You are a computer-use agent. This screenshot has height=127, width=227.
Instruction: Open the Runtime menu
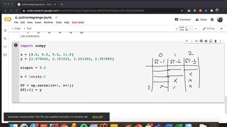click(49, 23)
